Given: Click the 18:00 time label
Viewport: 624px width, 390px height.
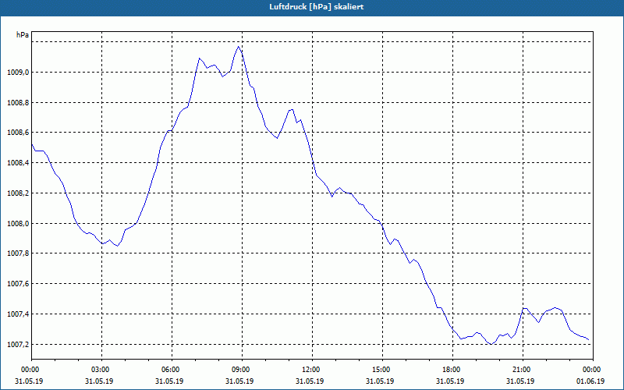Looking at the screenshot, I should 452,370.
